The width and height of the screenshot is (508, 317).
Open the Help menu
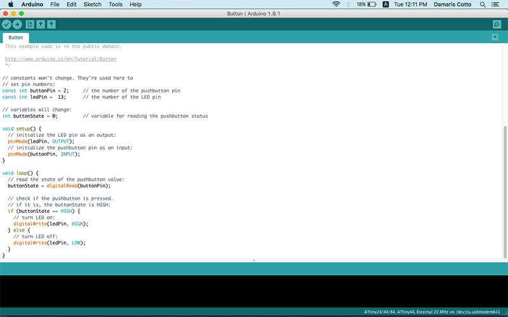click(x=135, y=4)
